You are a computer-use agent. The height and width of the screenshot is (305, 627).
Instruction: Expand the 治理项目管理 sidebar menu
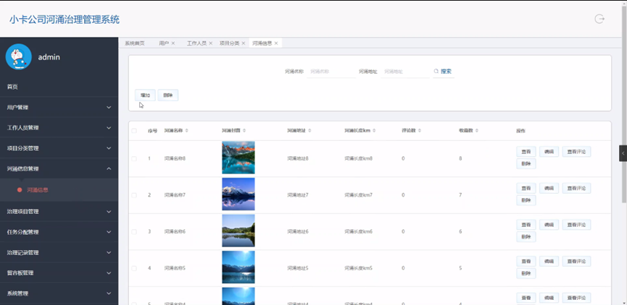coord(59,211)
